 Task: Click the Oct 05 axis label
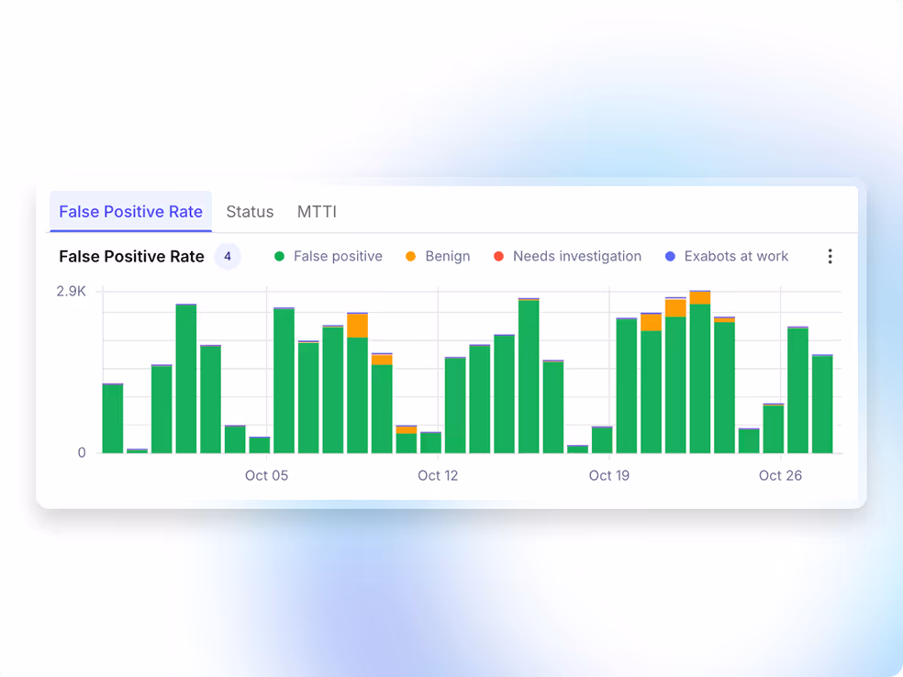click(x=267, y=475)
